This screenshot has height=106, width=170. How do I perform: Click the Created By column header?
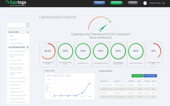point(131,81)
